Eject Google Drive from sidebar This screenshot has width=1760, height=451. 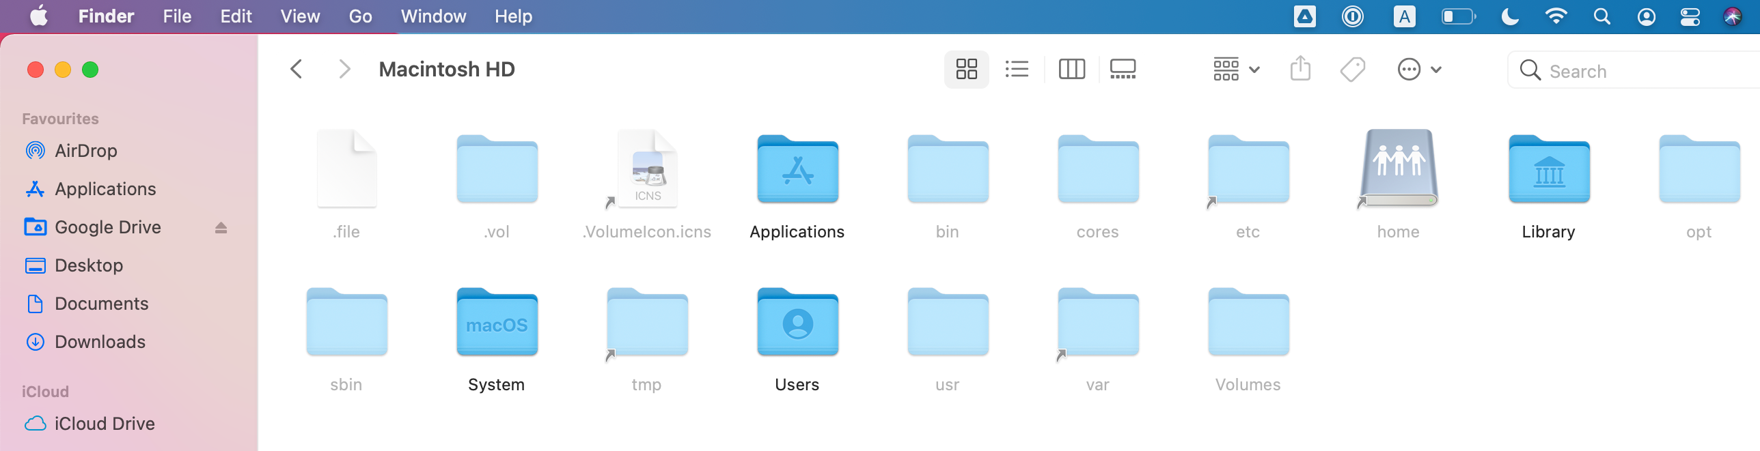click(x=221, y=228)
